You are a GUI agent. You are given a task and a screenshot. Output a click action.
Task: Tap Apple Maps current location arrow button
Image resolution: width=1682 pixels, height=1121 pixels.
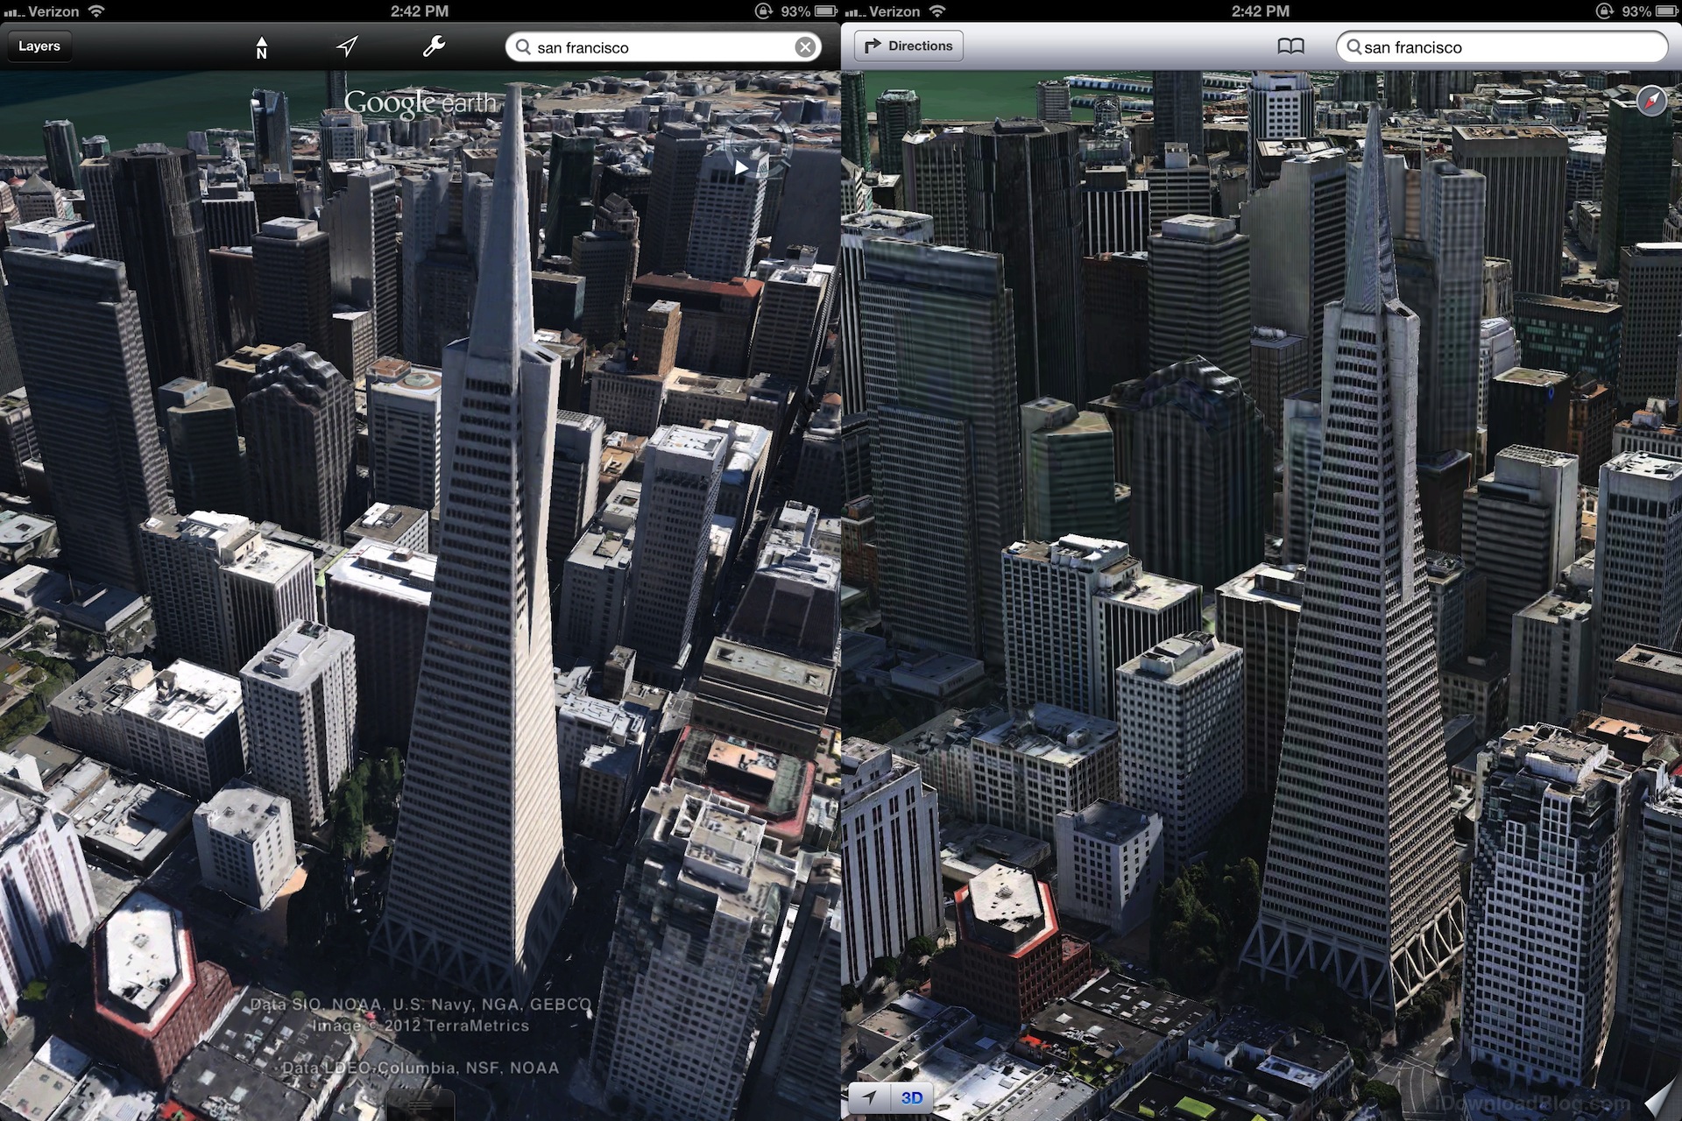869,1097
